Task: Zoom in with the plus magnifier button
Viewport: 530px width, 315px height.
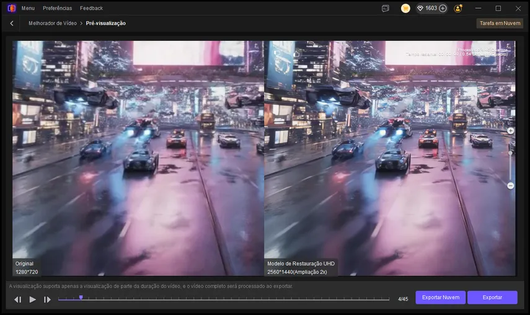Action: tap(510, 131)
